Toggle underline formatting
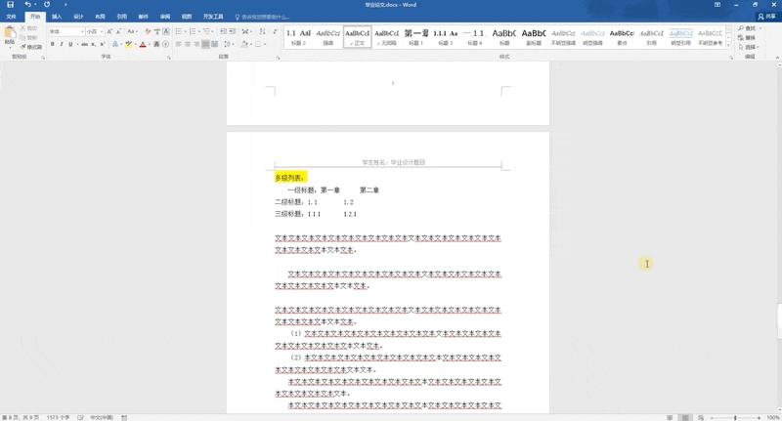The image size is (782, 421). coord(70,44)
